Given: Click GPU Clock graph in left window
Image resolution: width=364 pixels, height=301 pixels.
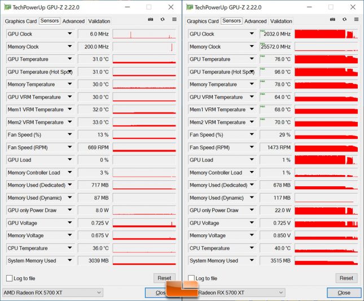Looking at the screenshot, I should [144, 34].
